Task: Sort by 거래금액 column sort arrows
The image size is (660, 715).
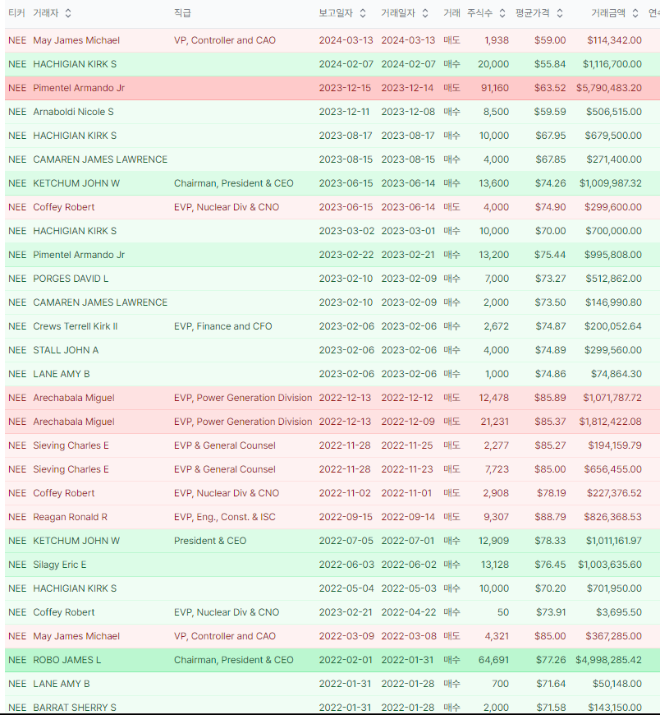Action: [635, 13]
